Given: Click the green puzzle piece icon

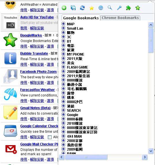Looking at the screenshot, I should [128, 8].
